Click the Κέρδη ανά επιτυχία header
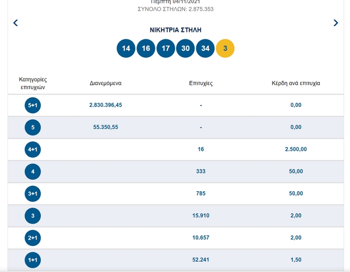This screenshot has height=272, width=350. point(296,83)
